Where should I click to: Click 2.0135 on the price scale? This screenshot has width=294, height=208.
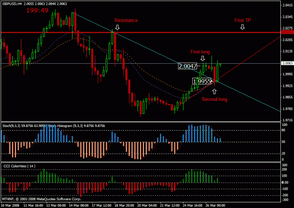pos(287,52)
